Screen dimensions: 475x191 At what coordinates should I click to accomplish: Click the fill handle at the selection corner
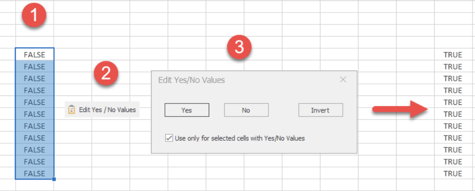click(54, 179)
